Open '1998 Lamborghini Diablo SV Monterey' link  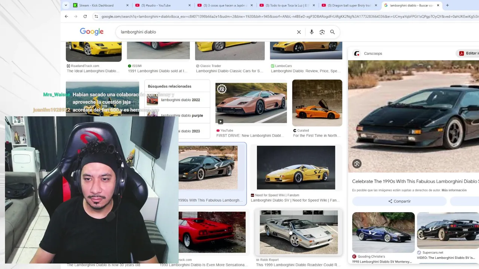point(382,262)
